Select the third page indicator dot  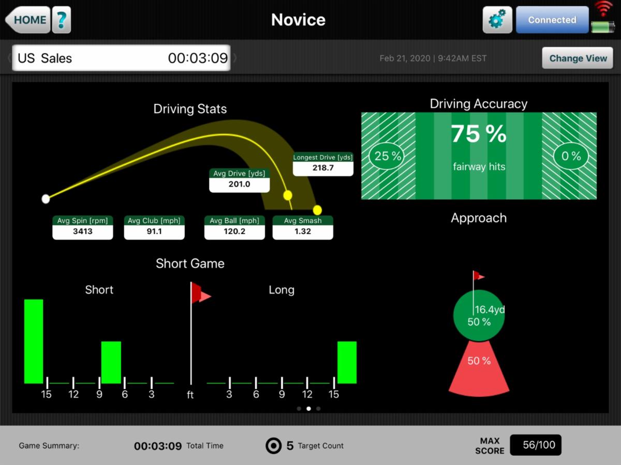(x=318, y=408)
